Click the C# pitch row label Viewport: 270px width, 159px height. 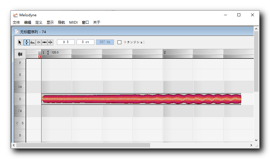pos(20,111)
